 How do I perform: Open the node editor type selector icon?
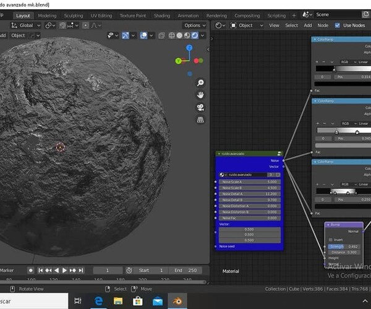pyautogui.click(x=221, y=25)
